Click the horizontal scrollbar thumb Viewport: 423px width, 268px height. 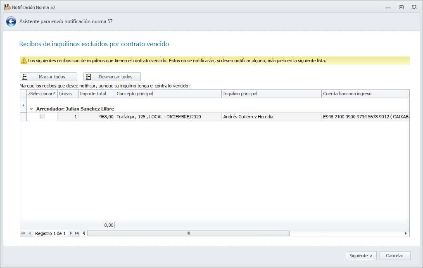click(188, 233)
